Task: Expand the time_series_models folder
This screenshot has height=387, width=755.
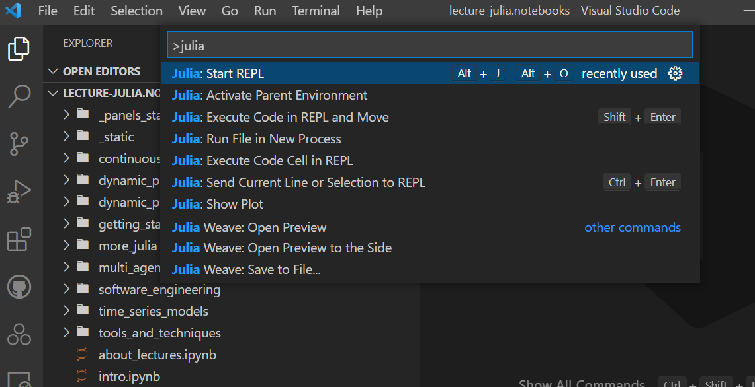Action: 153,311
